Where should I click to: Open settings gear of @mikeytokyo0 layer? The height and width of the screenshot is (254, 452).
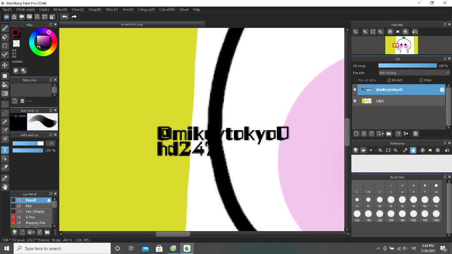click(442, 90)
